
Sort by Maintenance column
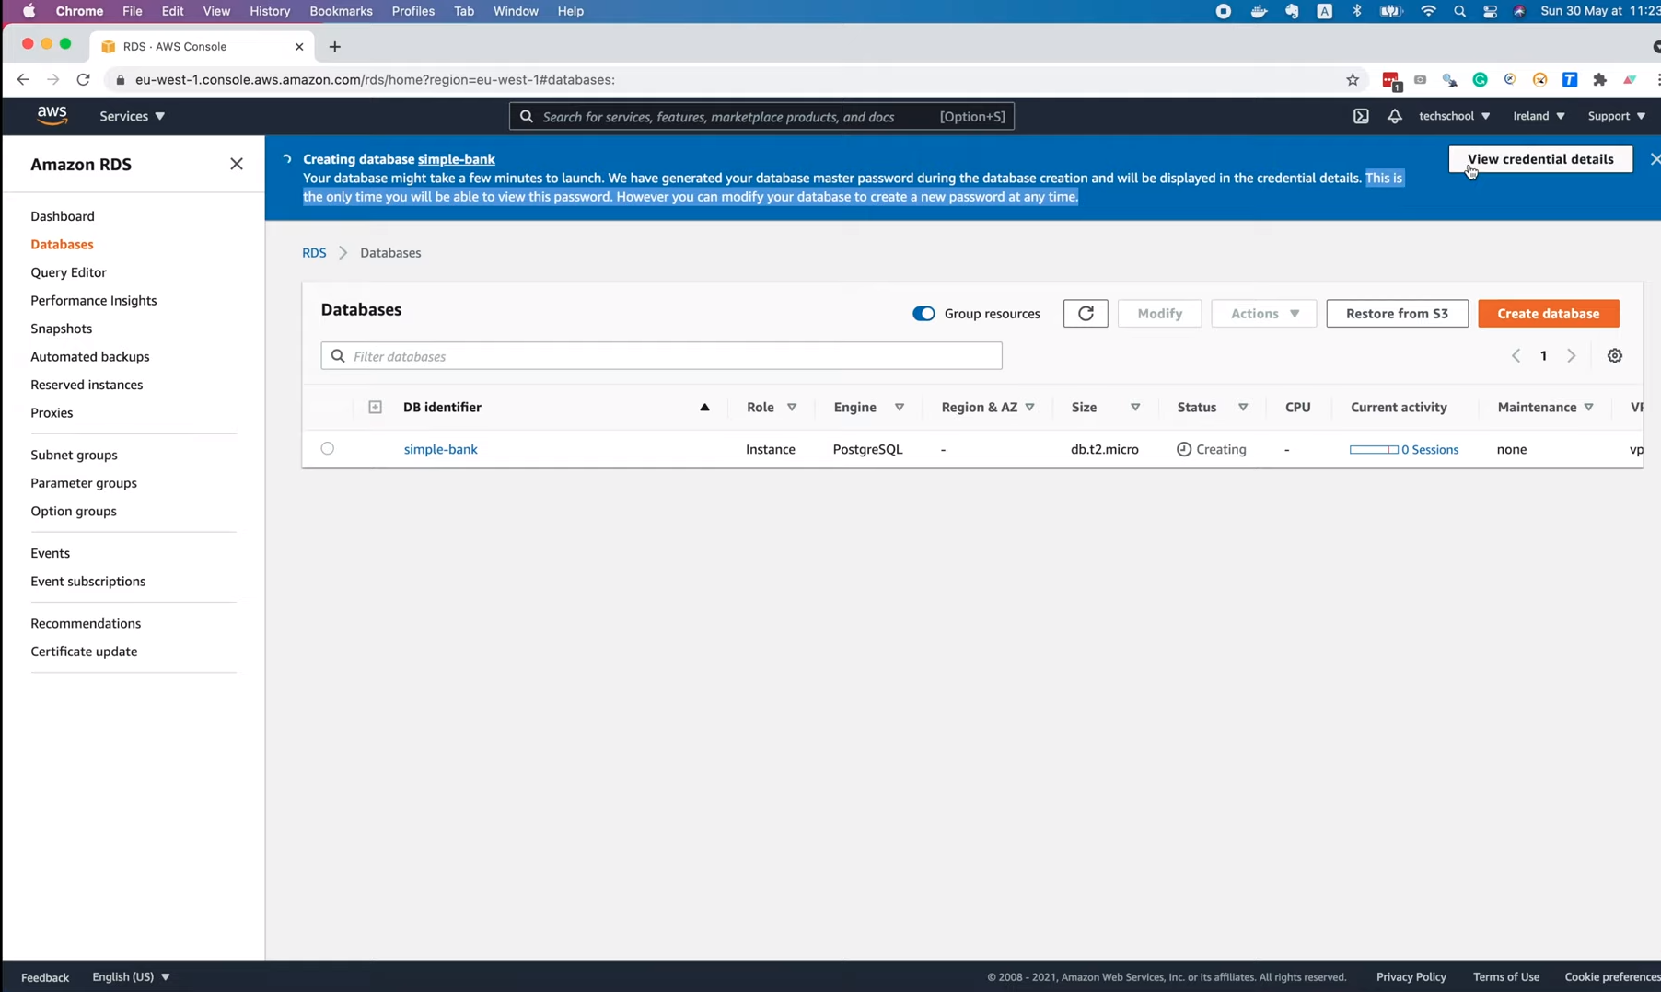[1588, 407]
